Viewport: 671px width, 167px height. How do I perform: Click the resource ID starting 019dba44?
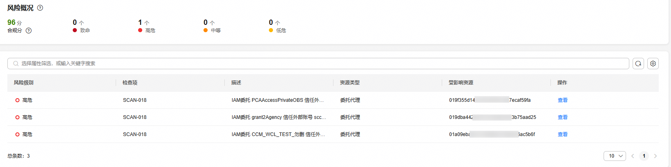tap(492, 117)
